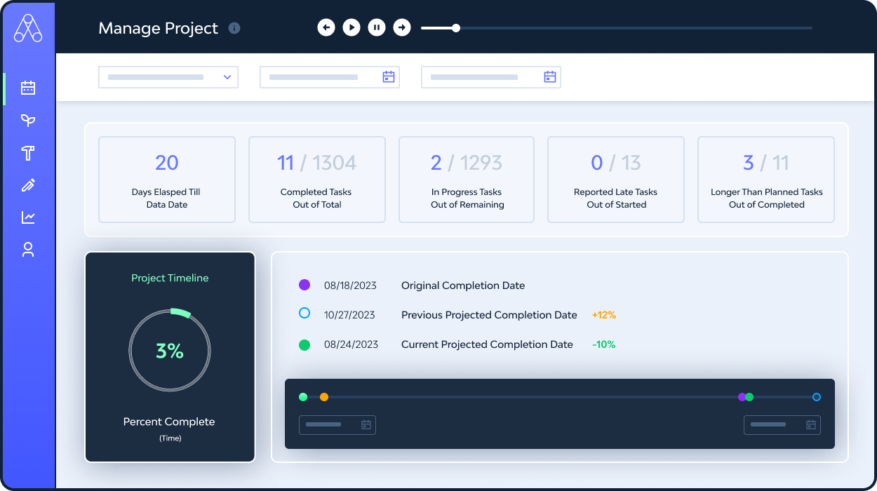Open the calendar picker in the third filter

[x=550, y=76]
